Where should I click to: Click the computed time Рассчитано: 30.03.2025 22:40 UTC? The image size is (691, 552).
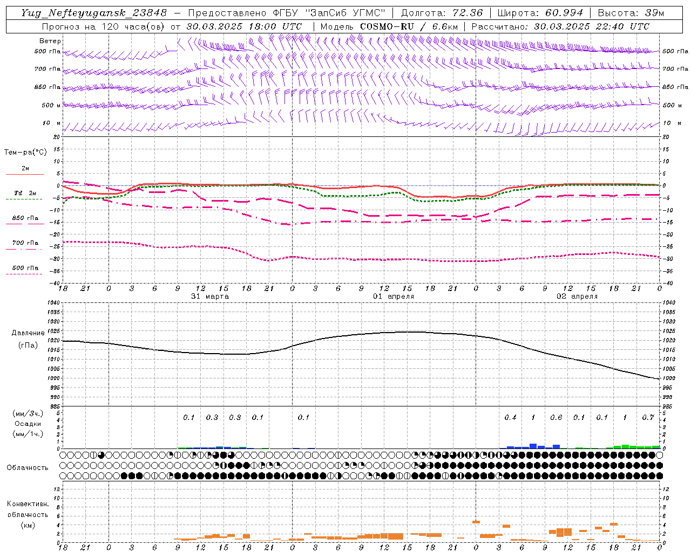560,26
